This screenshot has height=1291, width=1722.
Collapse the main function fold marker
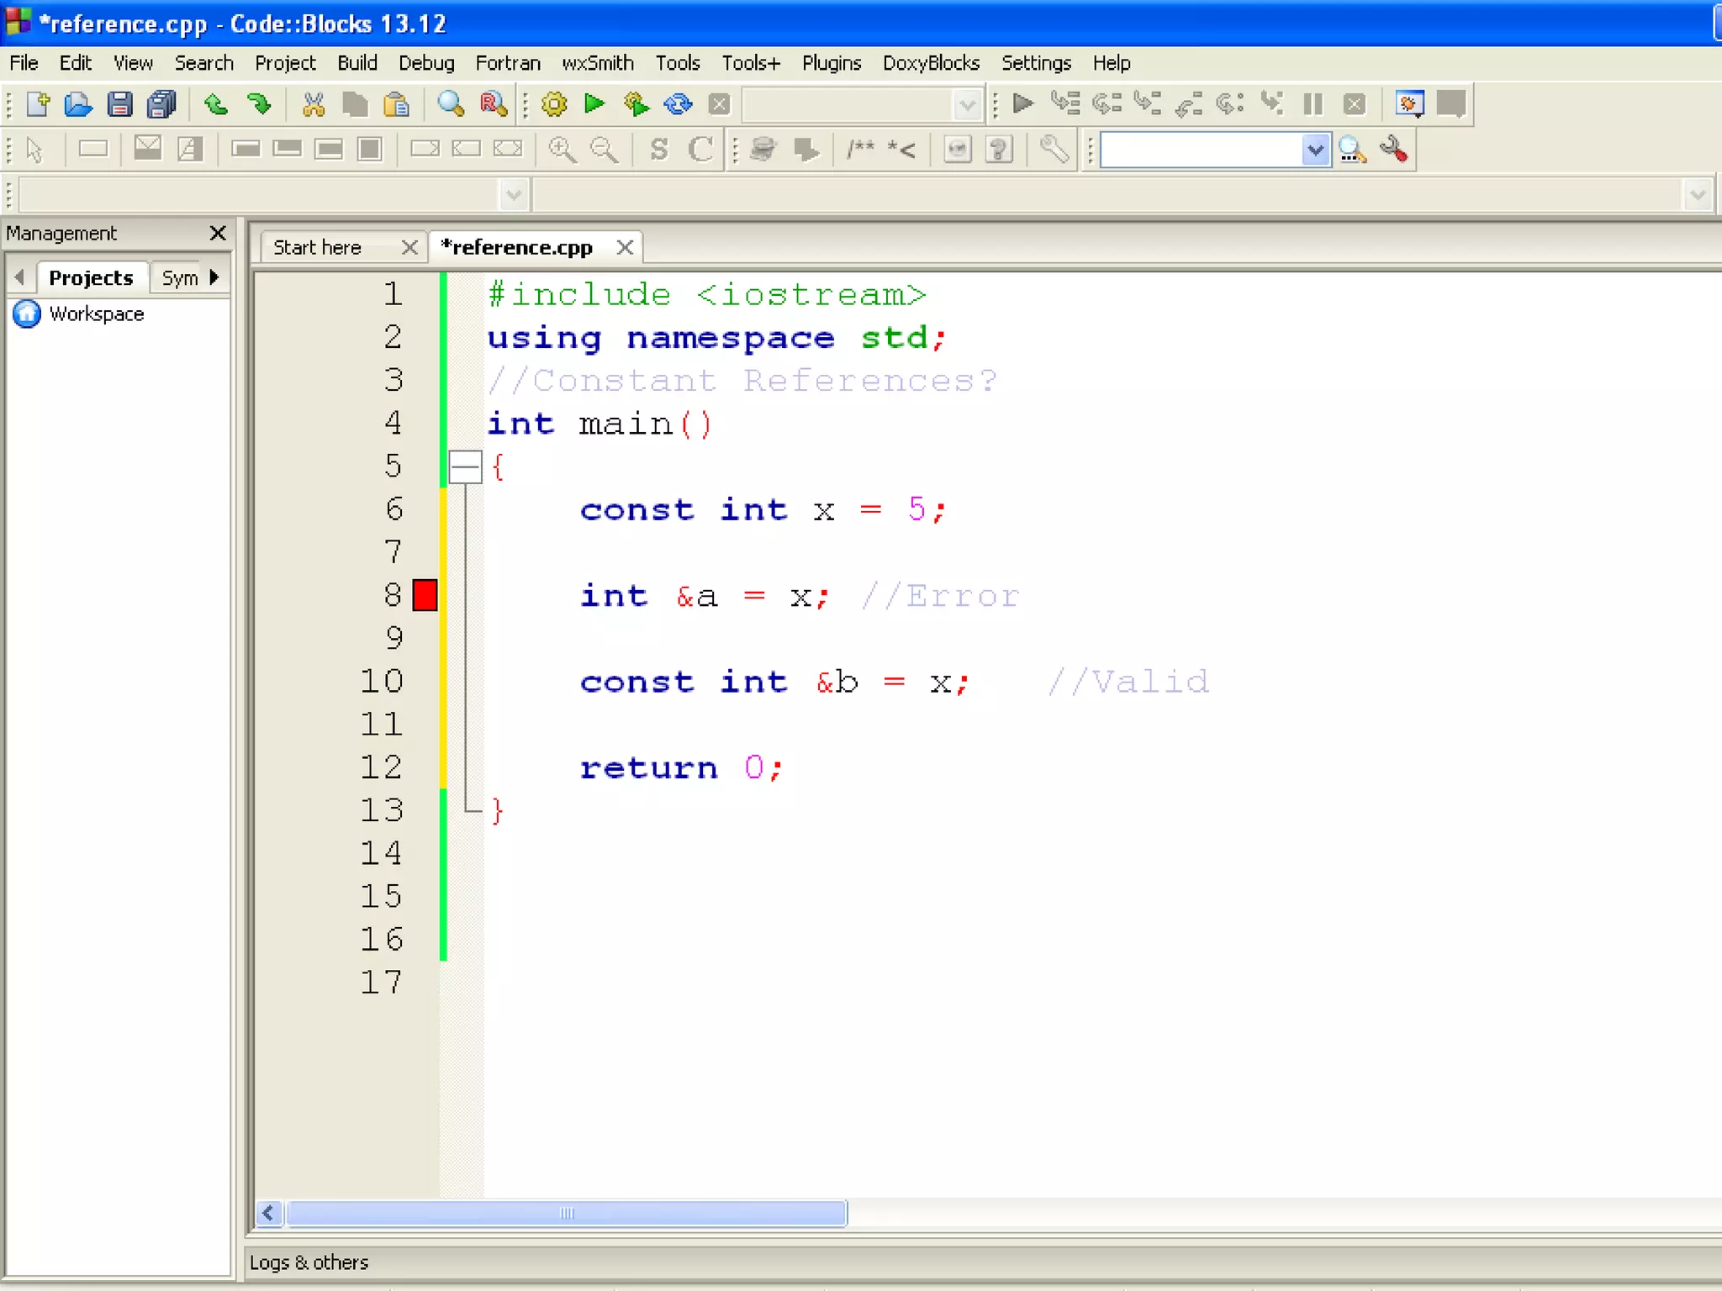tap(465, 466)
